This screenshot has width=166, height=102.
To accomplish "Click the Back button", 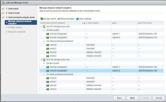I will (119, 98).
